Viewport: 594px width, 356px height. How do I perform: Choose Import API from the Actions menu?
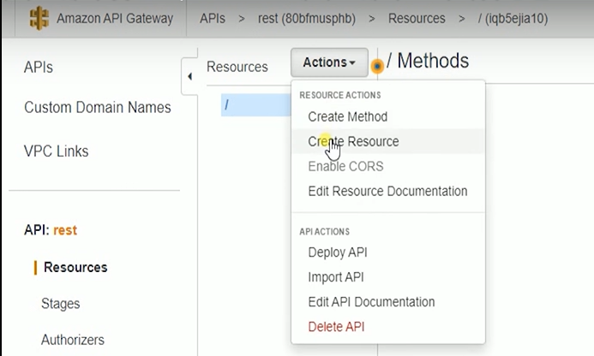pyautogui.click(x=388, y=277)
